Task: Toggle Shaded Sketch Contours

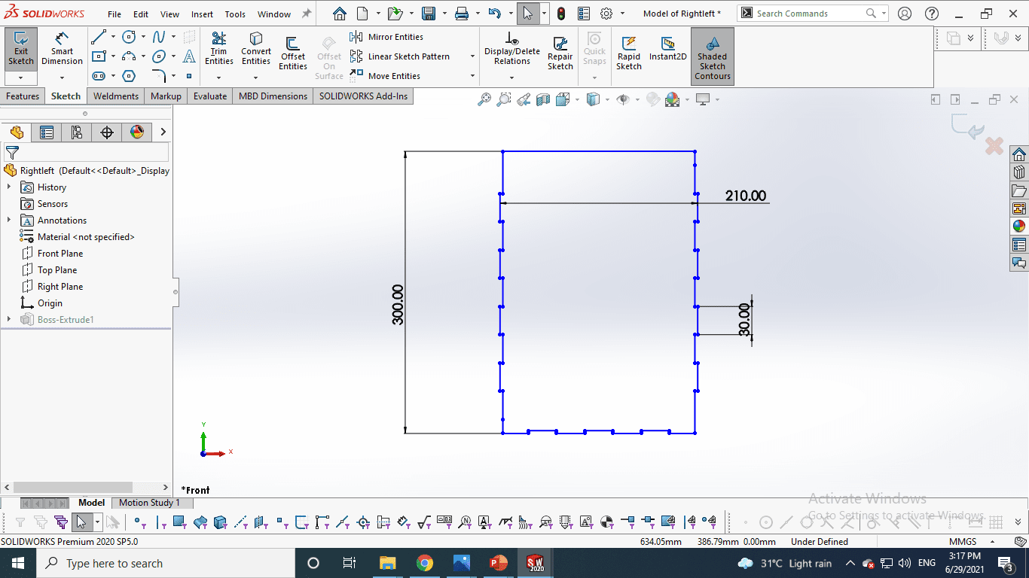Action: click(712, 56)
